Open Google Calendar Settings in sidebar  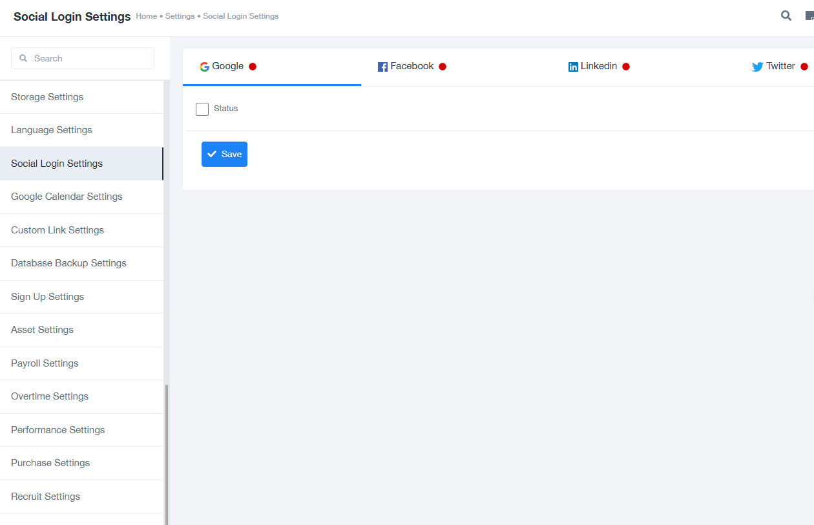tap(67, 197)
